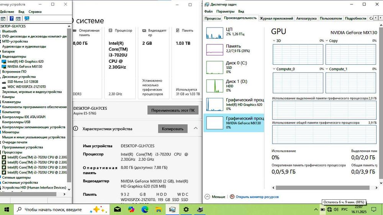Switch to Журнал приложений tab
The width and height of the screenshot is (383, 215).
click(x=276, y=18)
